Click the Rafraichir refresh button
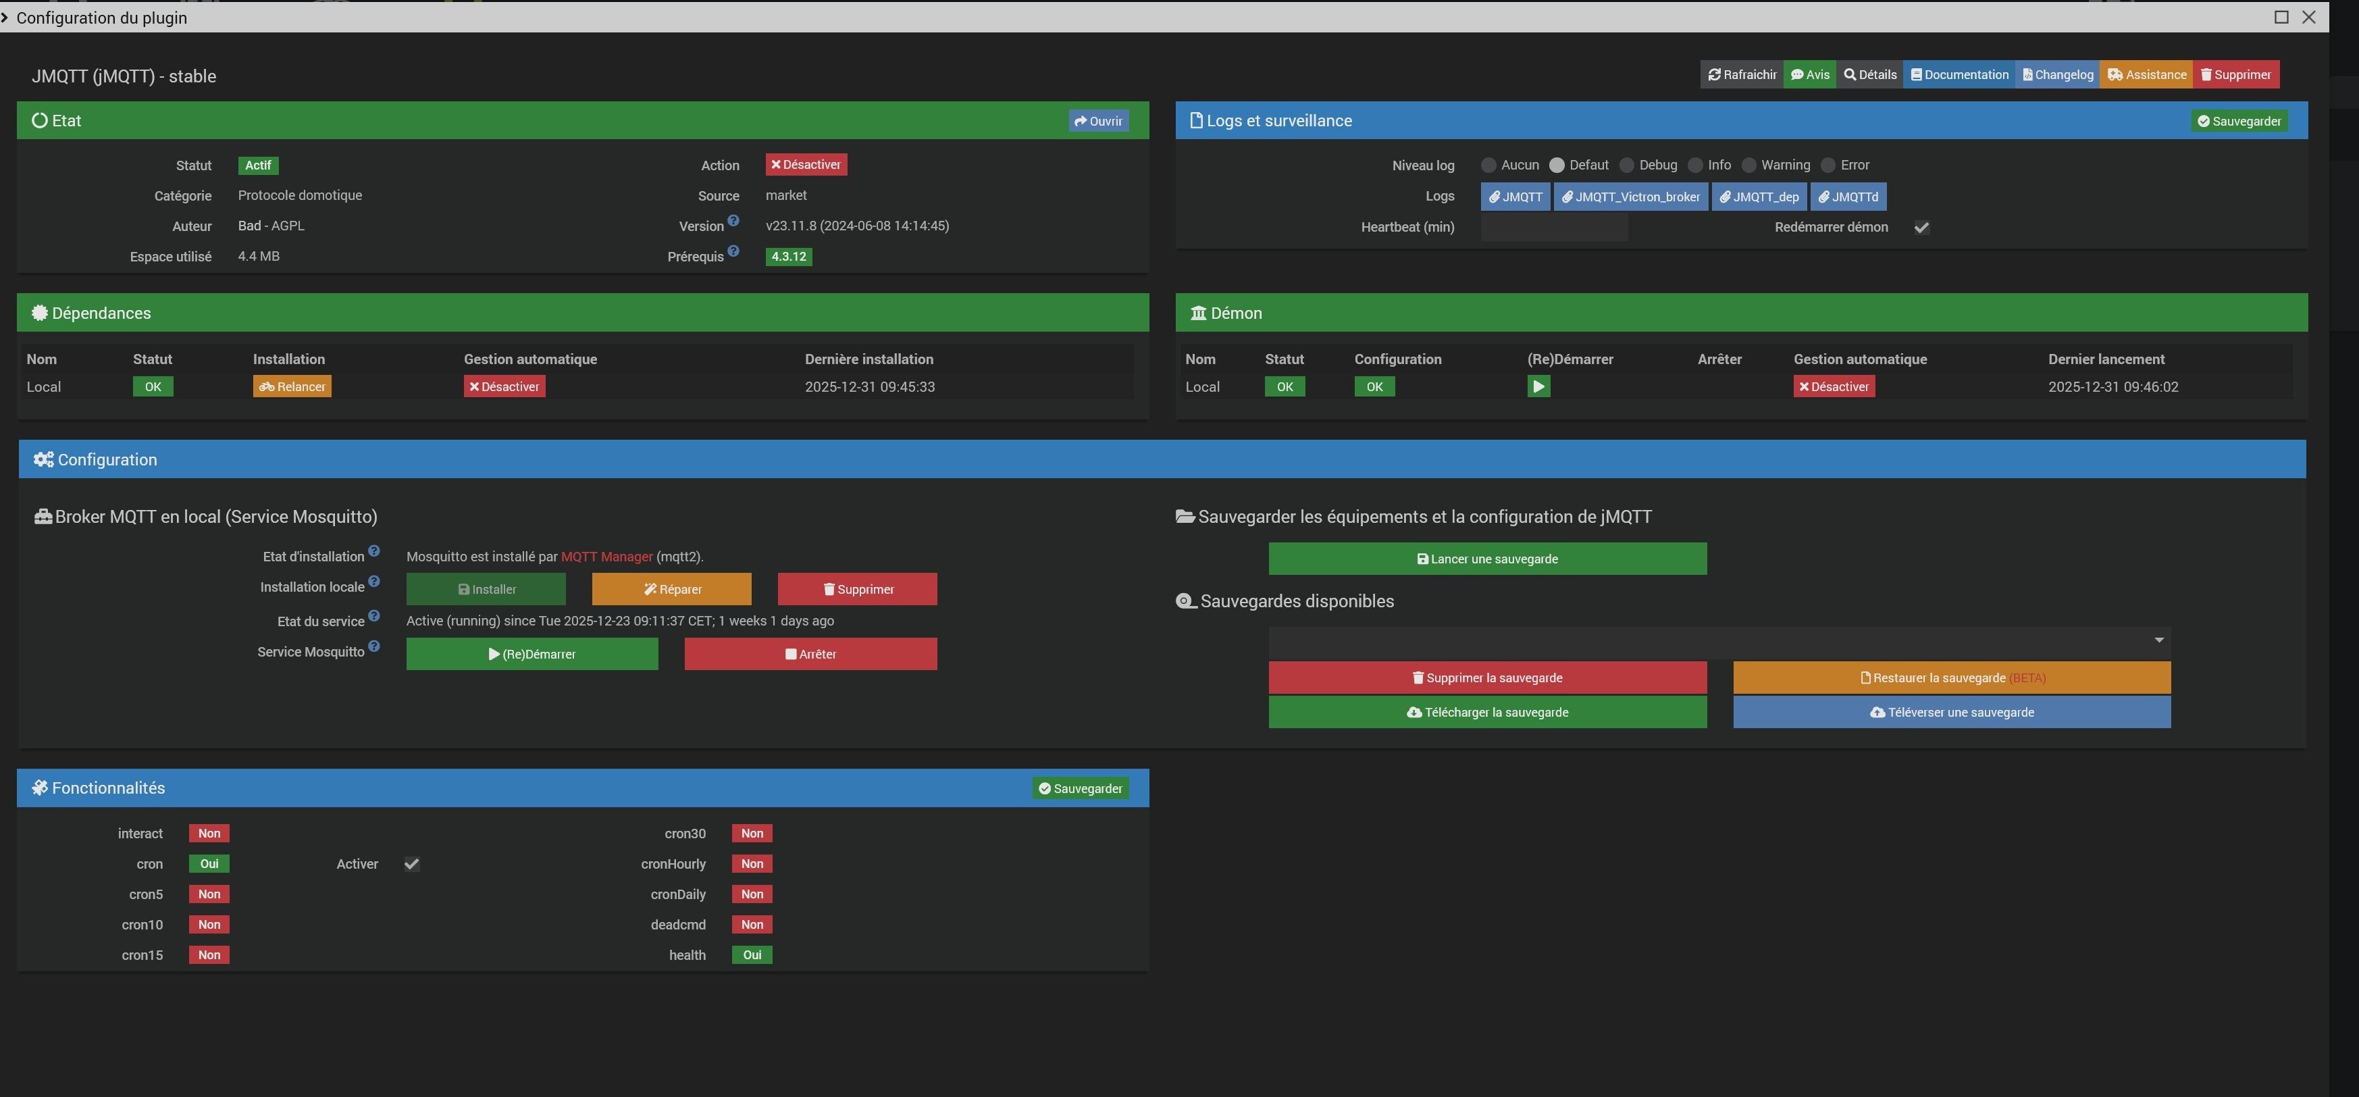The width and height of the screenshot is (2359, 1097). point(1742,75)
